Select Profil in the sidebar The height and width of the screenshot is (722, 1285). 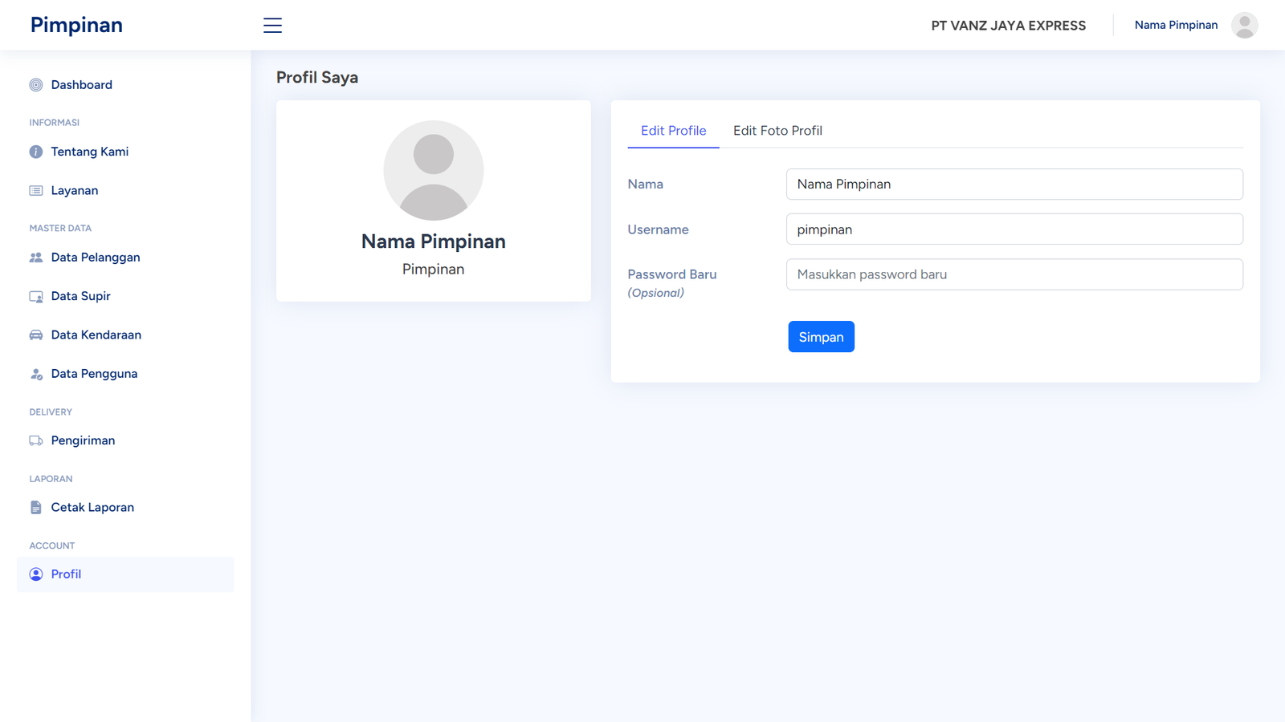click(66, 574)
